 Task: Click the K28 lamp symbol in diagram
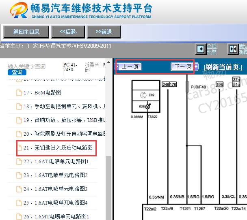tap(148, 107)
